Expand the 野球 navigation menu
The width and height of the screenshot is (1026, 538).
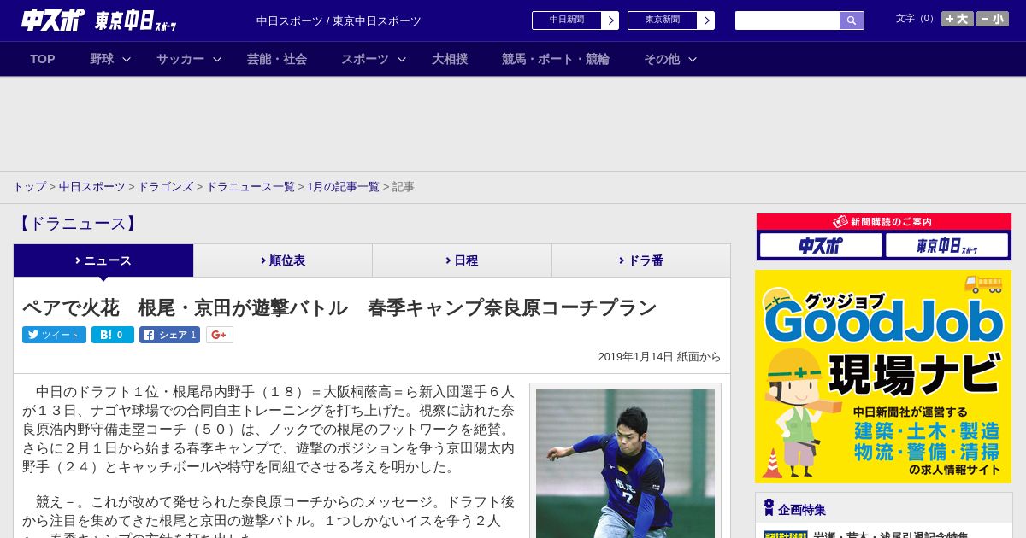coord(110,59)
